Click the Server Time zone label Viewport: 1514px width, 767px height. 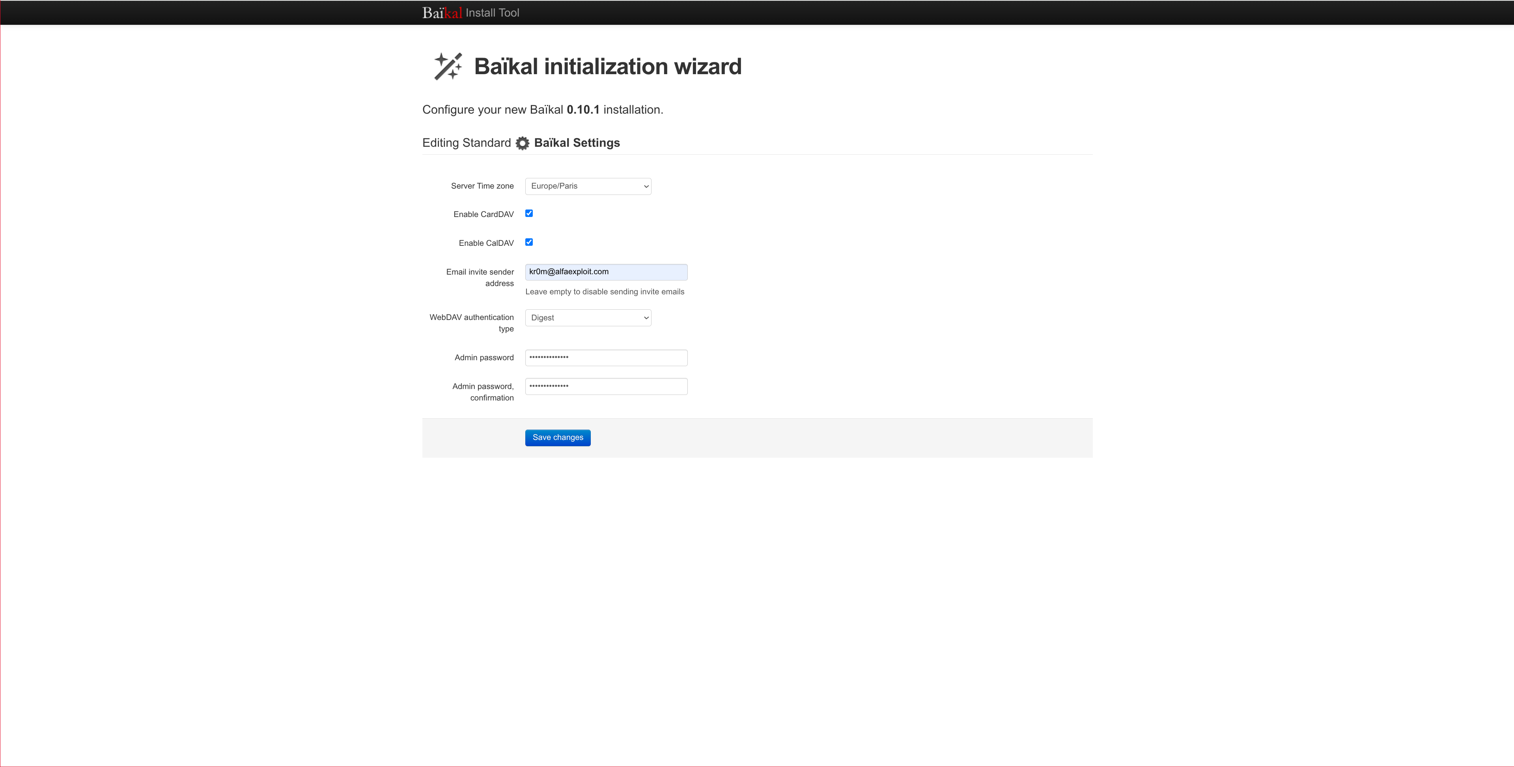coord(482,186)
